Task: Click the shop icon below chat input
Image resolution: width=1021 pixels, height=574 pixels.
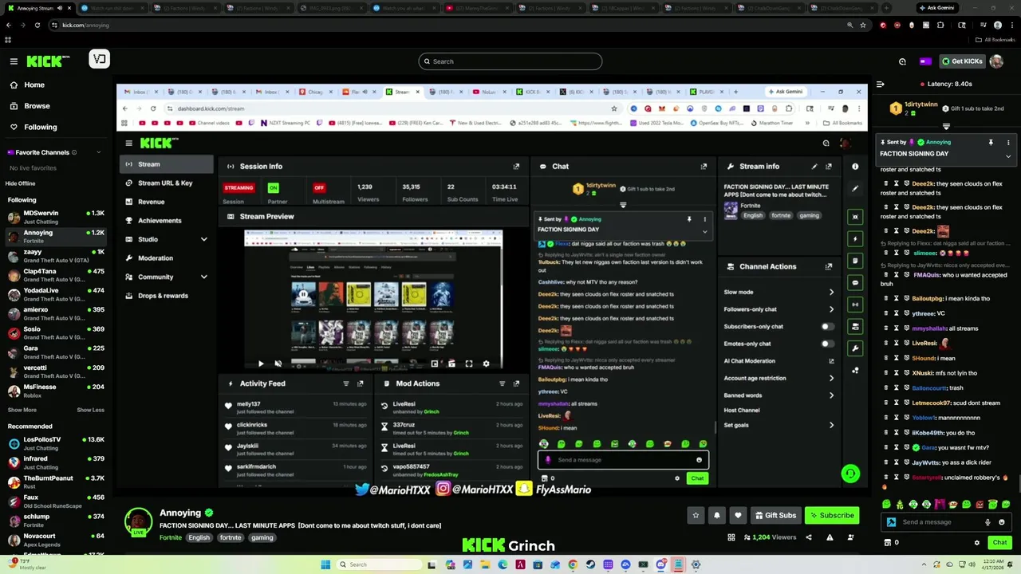Action: [x=888, y=543]
